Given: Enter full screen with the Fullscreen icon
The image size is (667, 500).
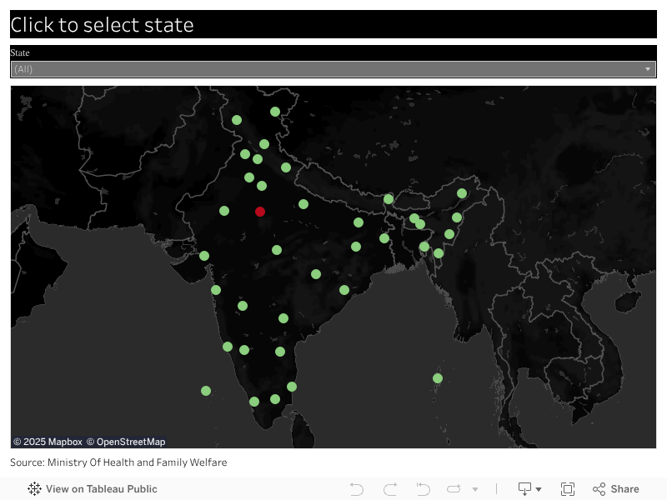Looking at the screenshot, I should (568, 489).
